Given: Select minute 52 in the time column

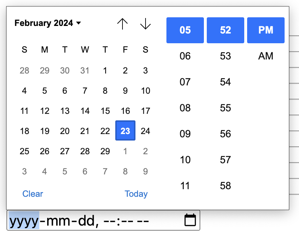Looking at the screenshot, I should tap(225, 30).
